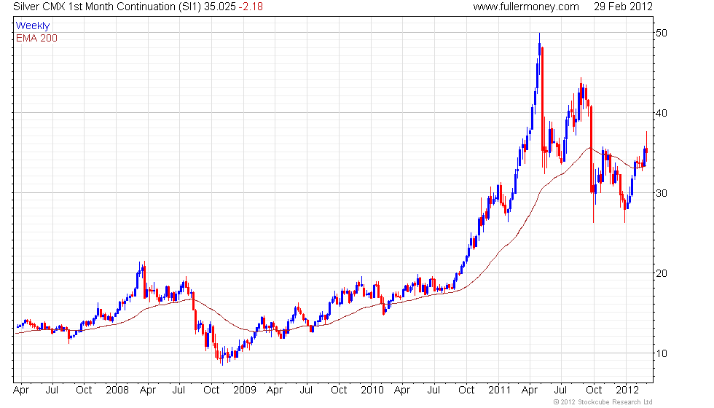The width and height of the screenshot is (714, 408).
Task: Click the 'Jul' label just after 2009
Action: click(x=306, y=391)
